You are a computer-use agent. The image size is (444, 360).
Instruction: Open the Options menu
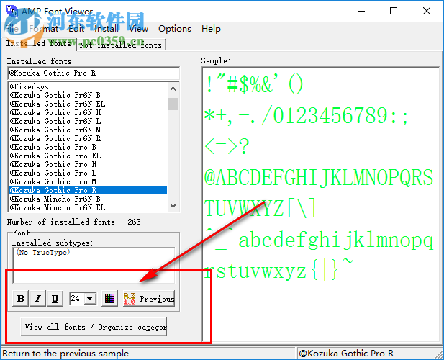click(x=175, y=29)
